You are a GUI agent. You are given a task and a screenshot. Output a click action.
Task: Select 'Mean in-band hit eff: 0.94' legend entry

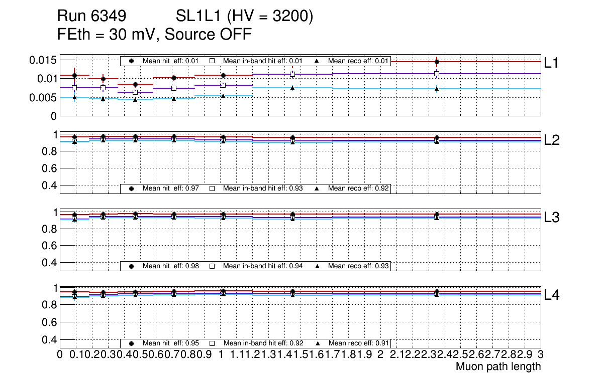point(263,266)
